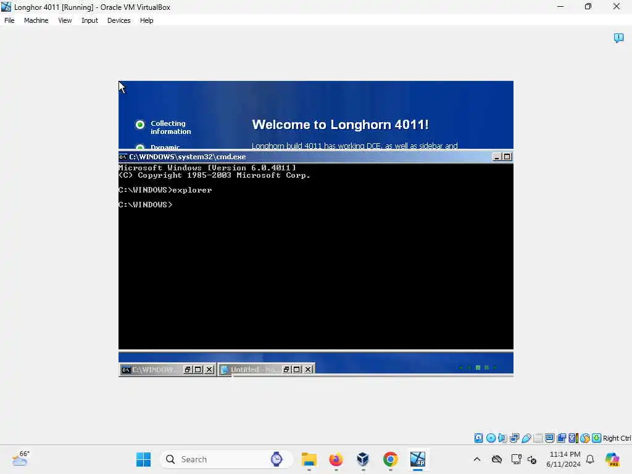Click inside the command prompt input line
Screen dimensions: 632x474
(x=146, y=205)
